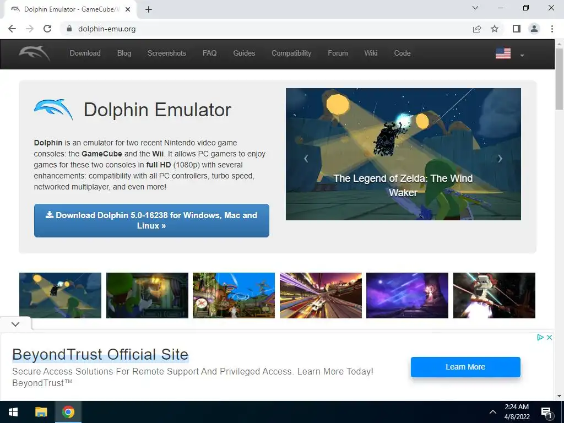Screen dimensions: 564x423
Task: View site security lock info
Action: coord(69,29)
